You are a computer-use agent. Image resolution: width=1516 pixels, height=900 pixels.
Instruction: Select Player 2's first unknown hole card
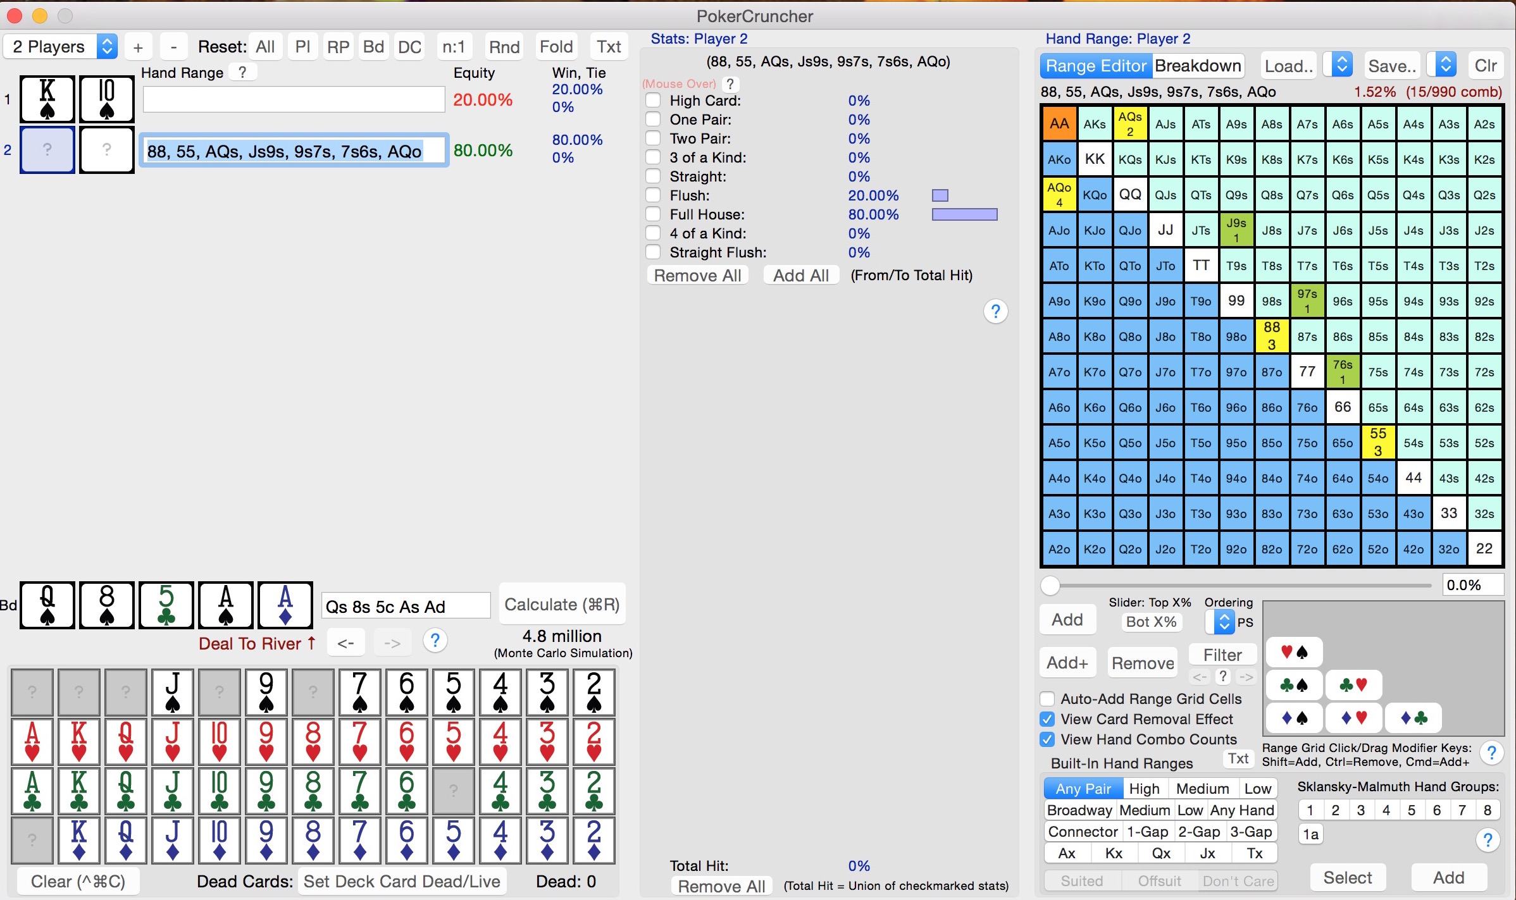(x=47, y=150)
